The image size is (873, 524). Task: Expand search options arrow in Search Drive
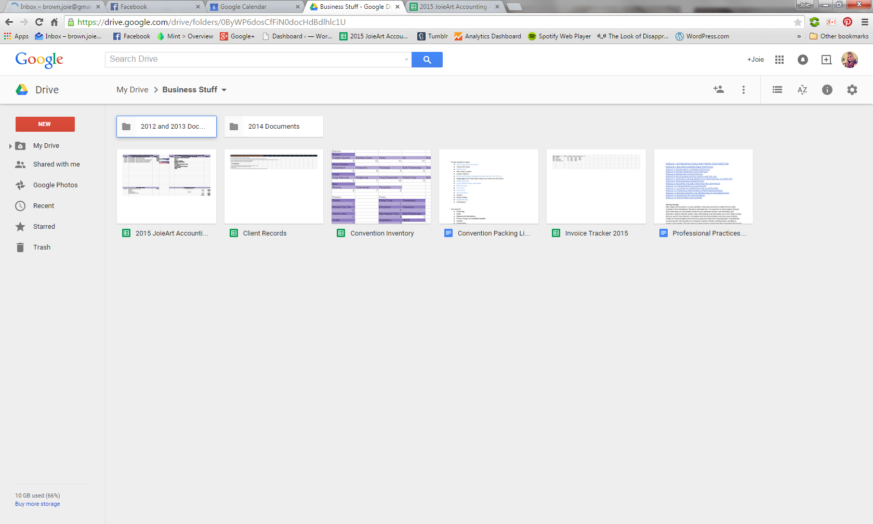(x=406, y=60)
